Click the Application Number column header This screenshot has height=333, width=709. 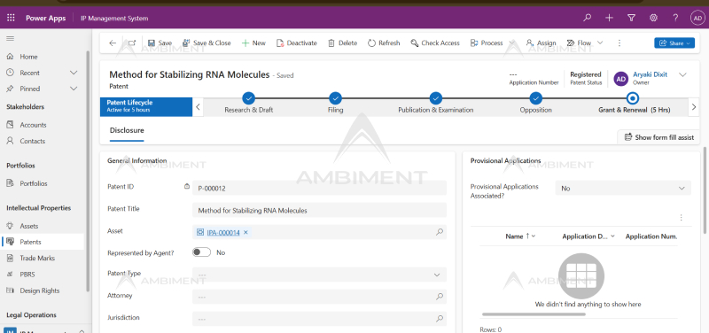pos(651,236)
